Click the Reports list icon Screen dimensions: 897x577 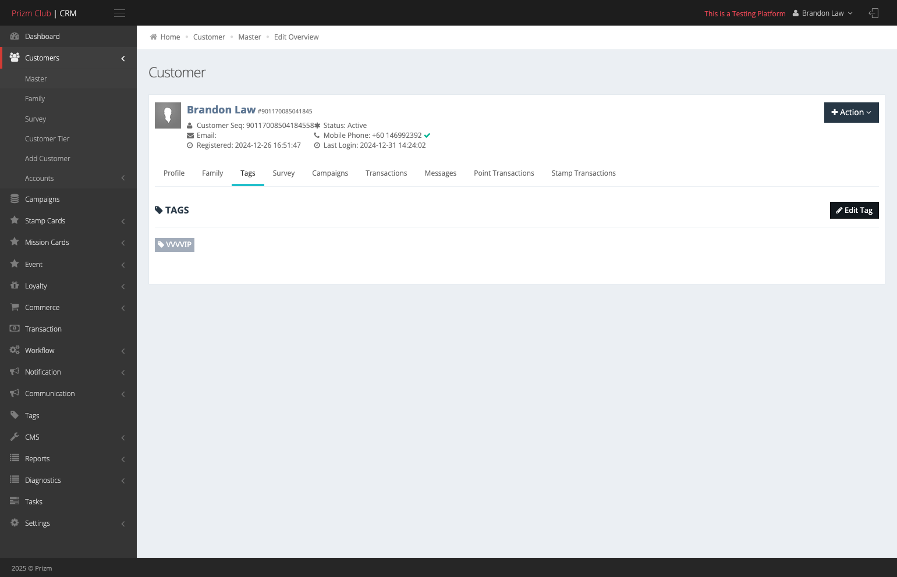[x=15, y=458]
